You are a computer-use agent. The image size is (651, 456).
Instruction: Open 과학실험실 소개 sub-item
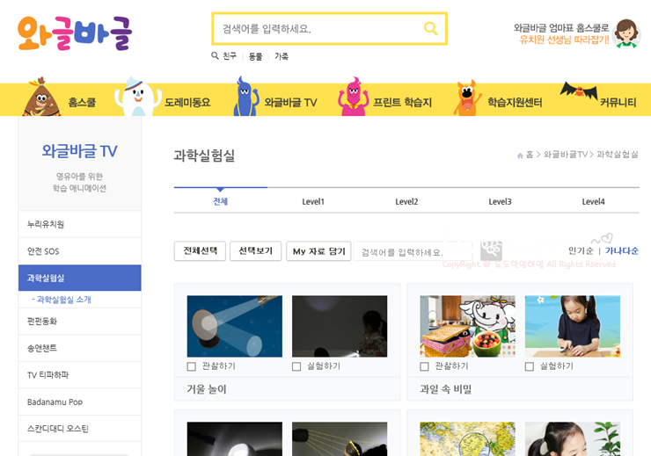click(x=62, y=300)
